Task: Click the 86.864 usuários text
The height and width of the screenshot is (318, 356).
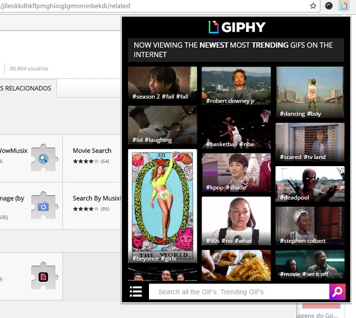Action: 29,69
